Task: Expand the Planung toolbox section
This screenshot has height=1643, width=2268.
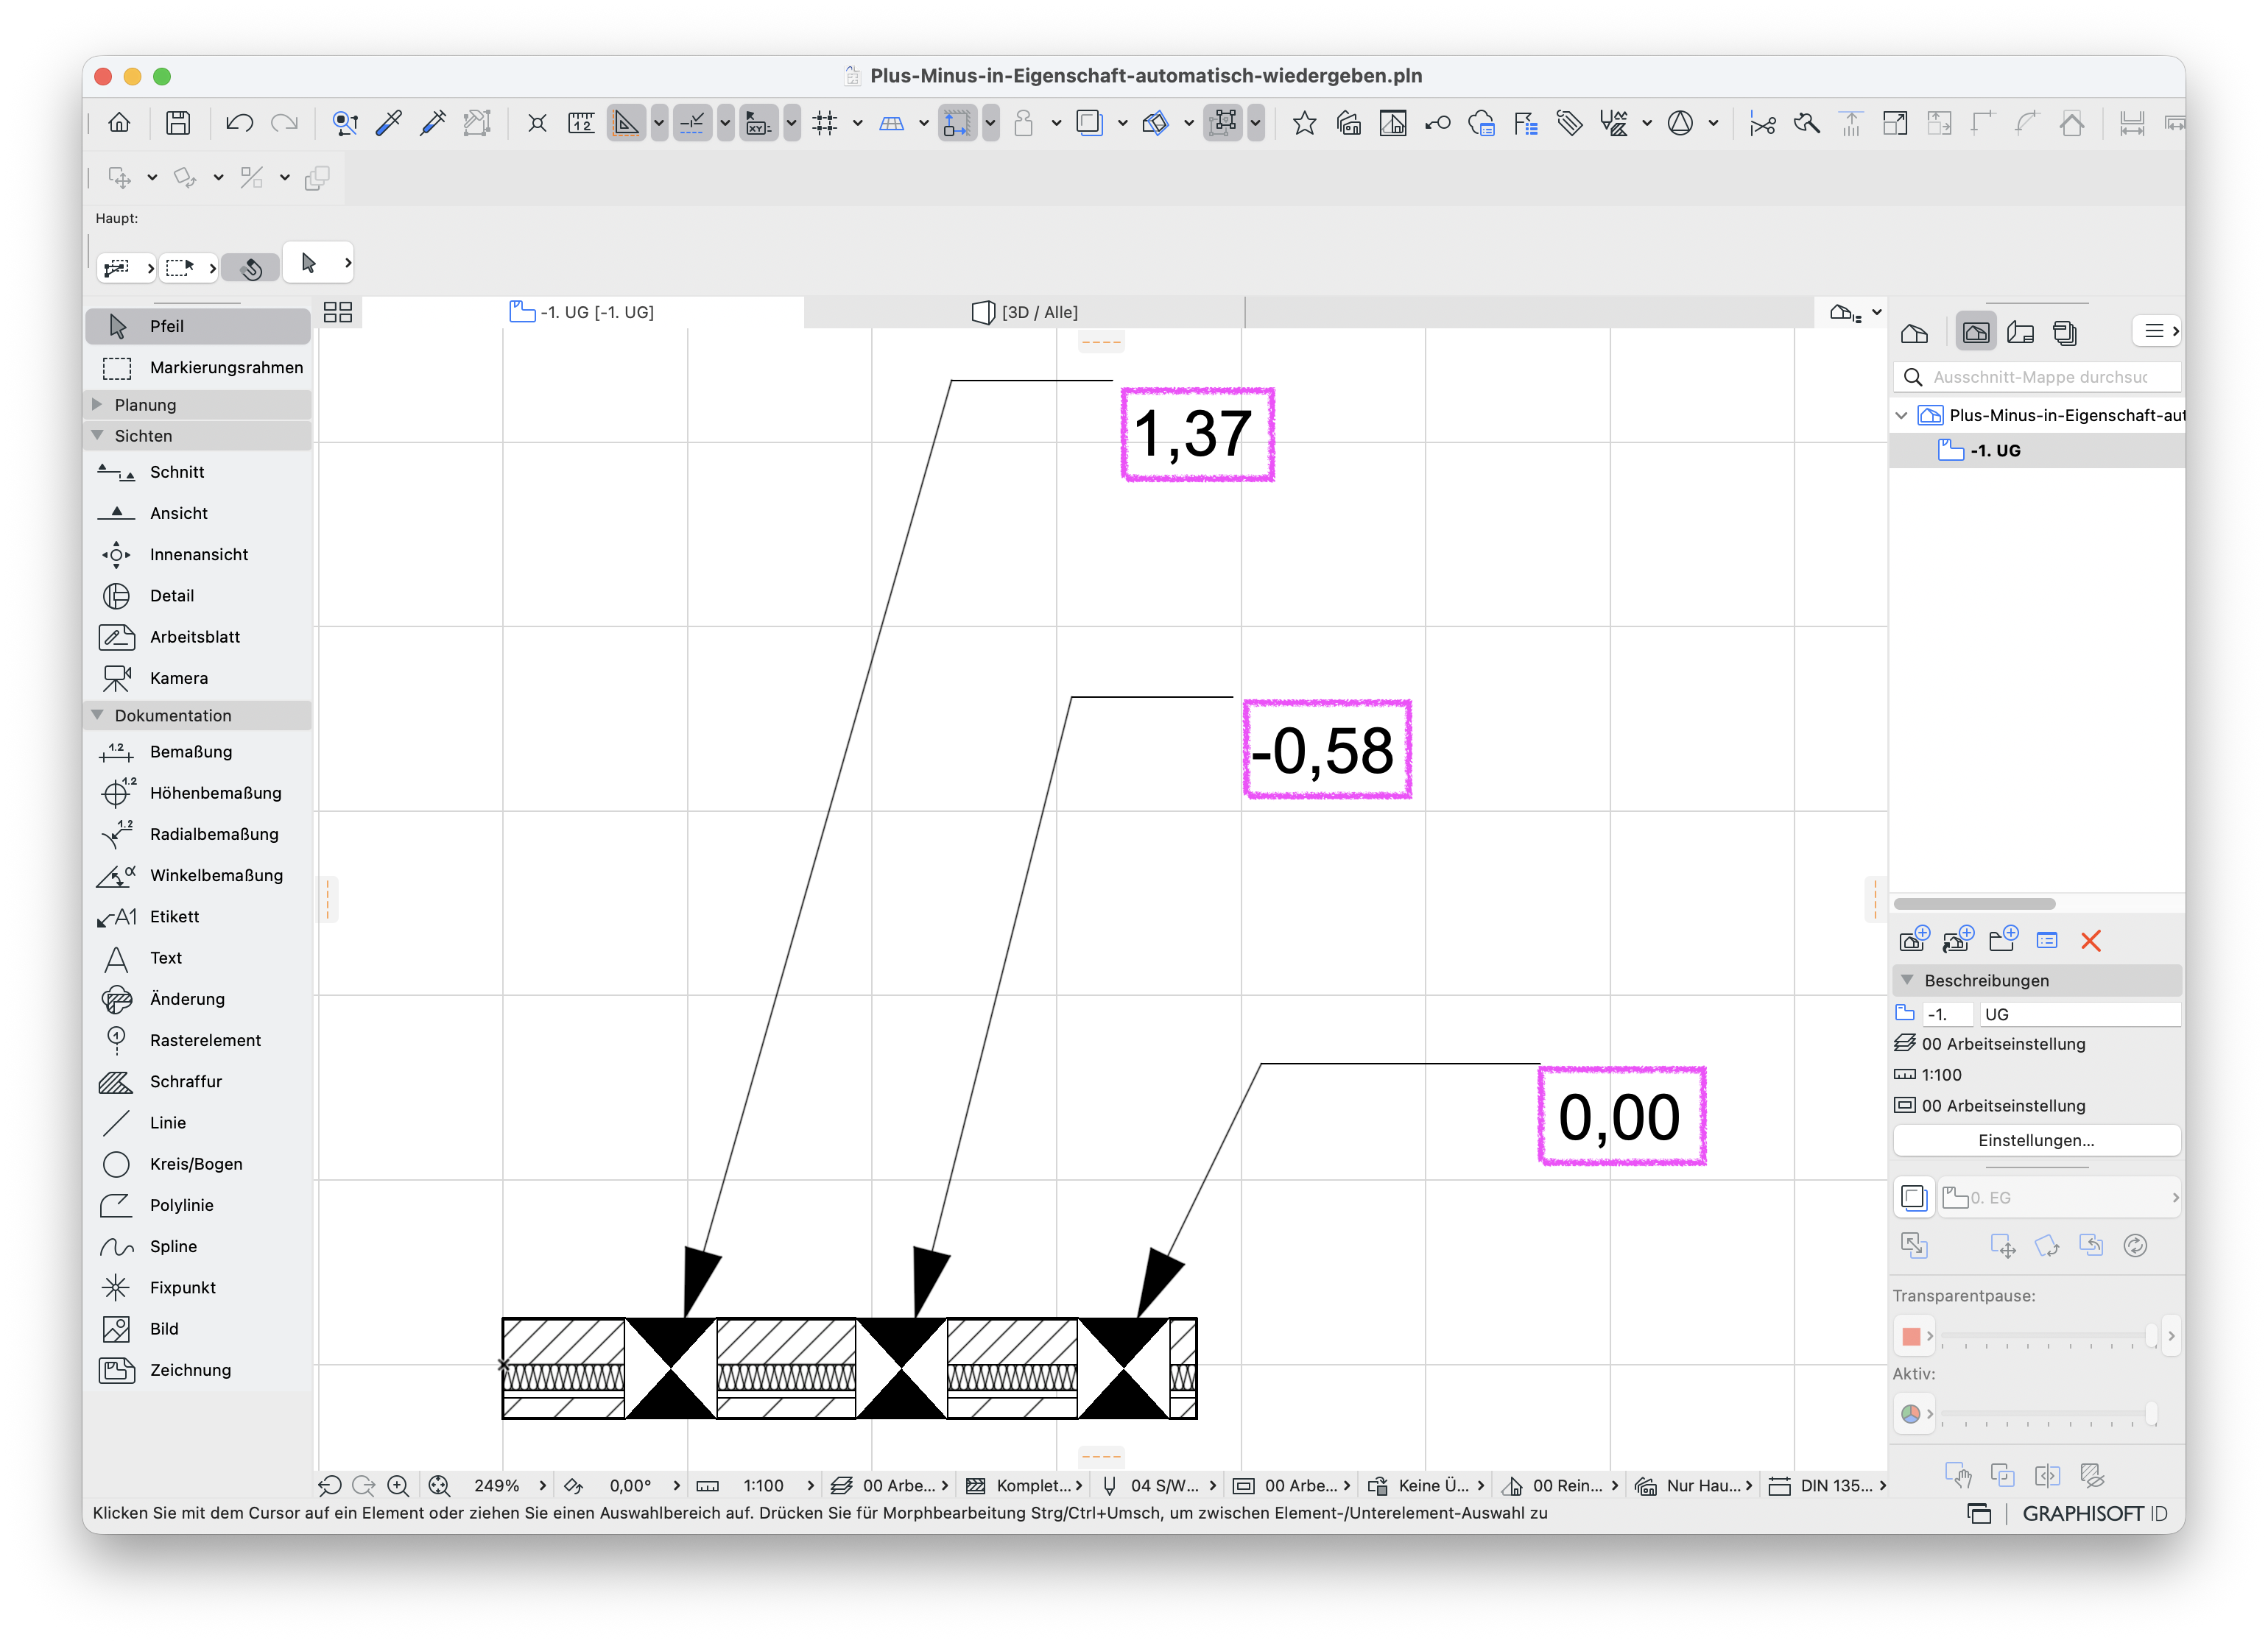Action: [x=98, y=405]
